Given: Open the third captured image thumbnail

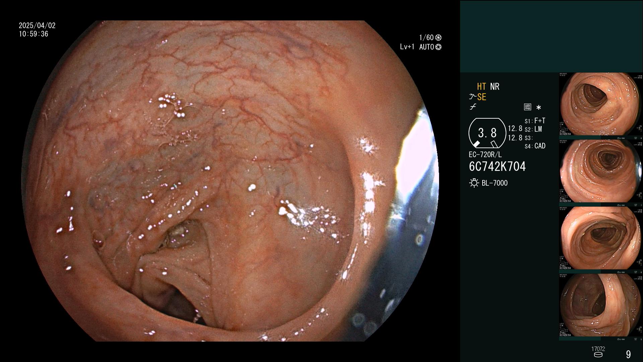Looking at the screenshot, I should (x=600, y=238).
